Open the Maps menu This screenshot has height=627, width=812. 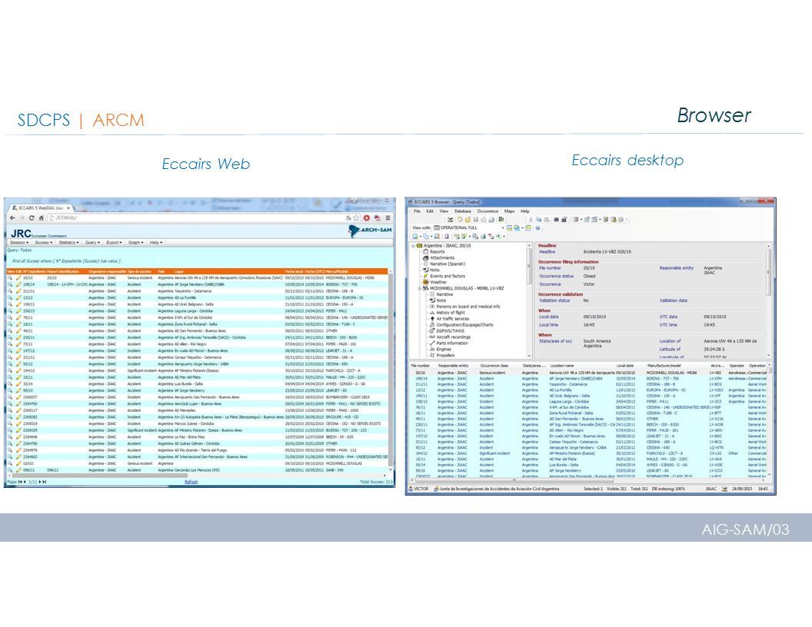point(509,211)
